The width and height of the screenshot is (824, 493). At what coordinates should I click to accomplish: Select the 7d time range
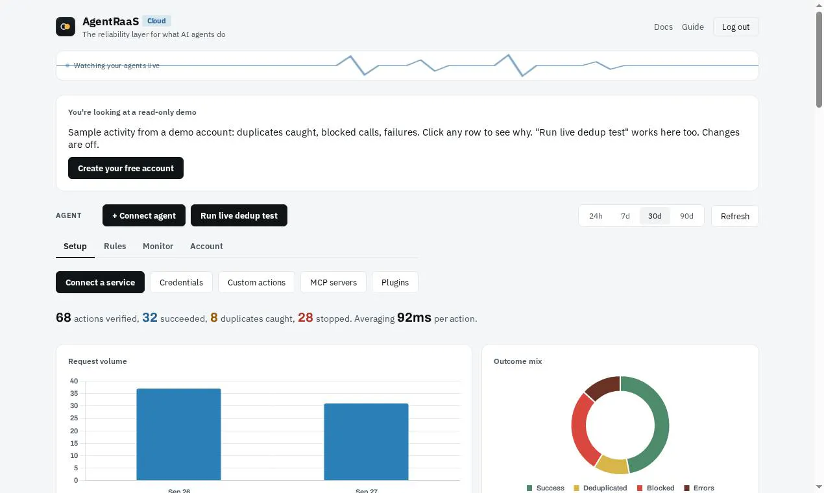point(625,216)
